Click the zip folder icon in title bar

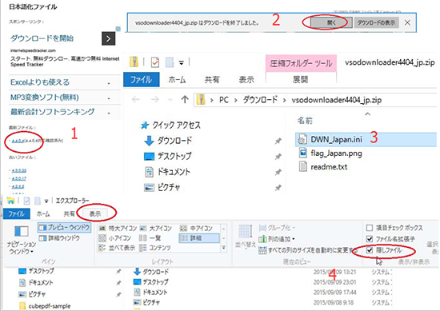pyautogui.click(x=134, y=62)
